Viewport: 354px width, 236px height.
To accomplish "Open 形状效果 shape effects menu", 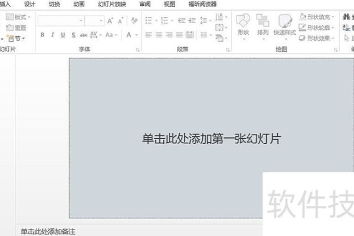I will pyautogui.click(x=316, y=38).
